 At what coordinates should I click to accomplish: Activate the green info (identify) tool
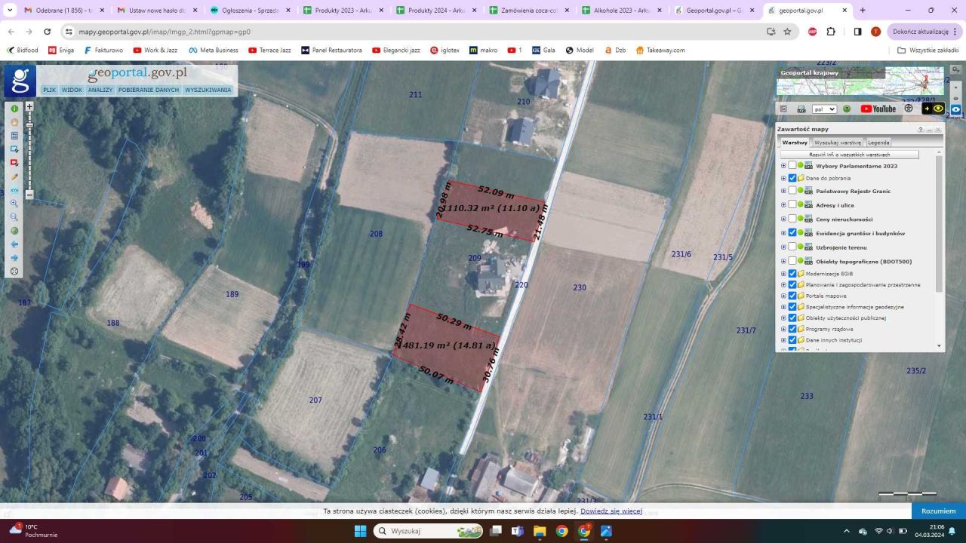pos(14,109)
